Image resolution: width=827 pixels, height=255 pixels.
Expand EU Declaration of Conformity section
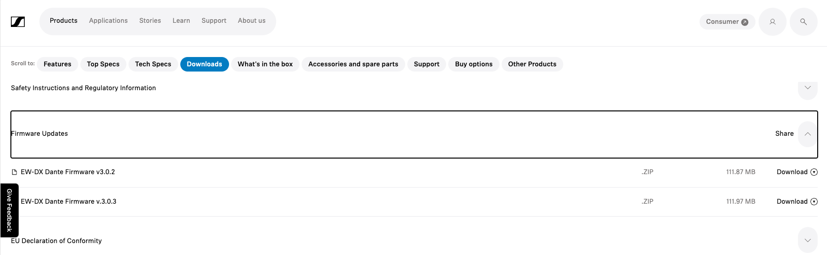click(807, 240)
